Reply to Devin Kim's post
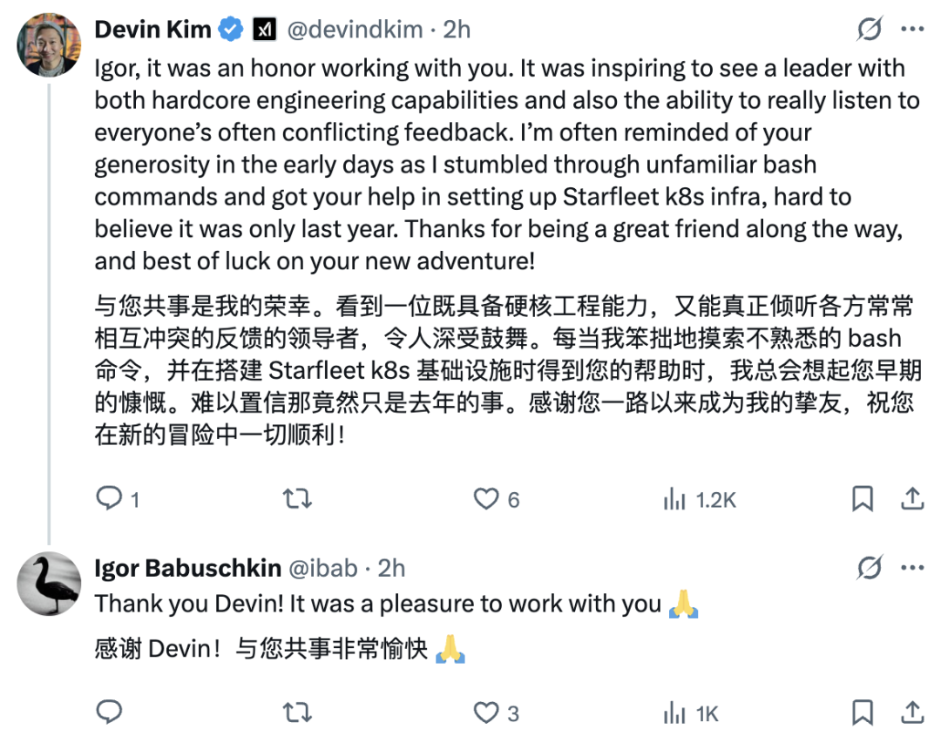The height and width of the screenshot is (743, 941). tap(108, 498)
